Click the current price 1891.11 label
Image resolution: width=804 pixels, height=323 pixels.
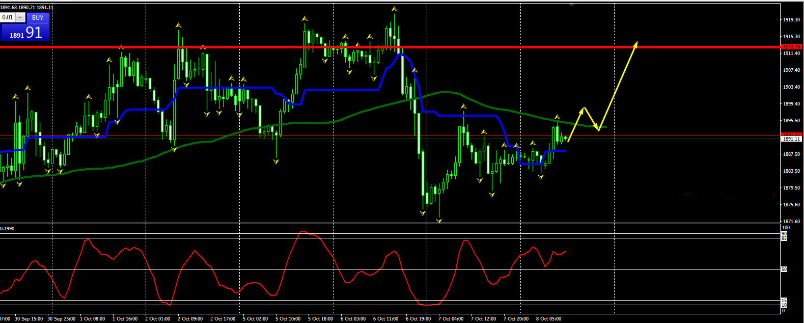point(792,139)
